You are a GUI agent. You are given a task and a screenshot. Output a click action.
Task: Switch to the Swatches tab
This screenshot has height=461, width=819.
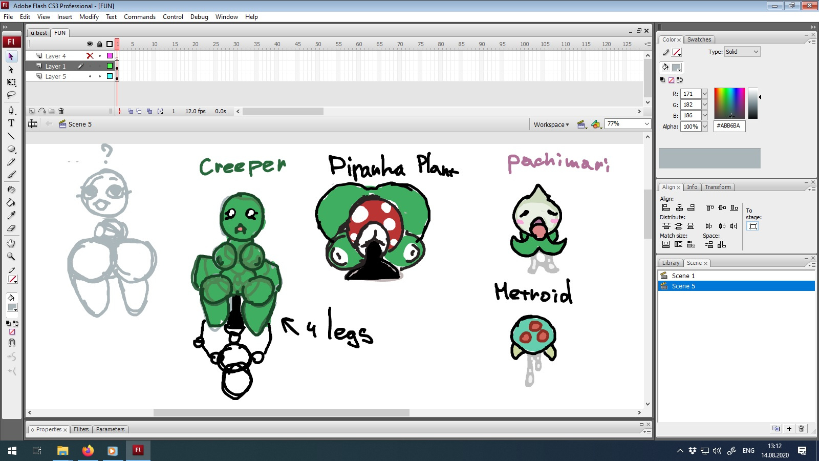(699, 39)
